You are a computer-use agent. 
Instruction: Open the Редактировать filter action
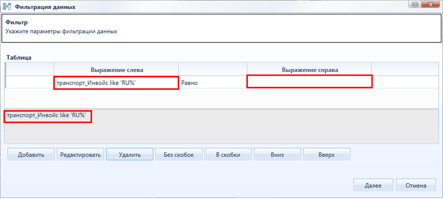pos(80,154)
